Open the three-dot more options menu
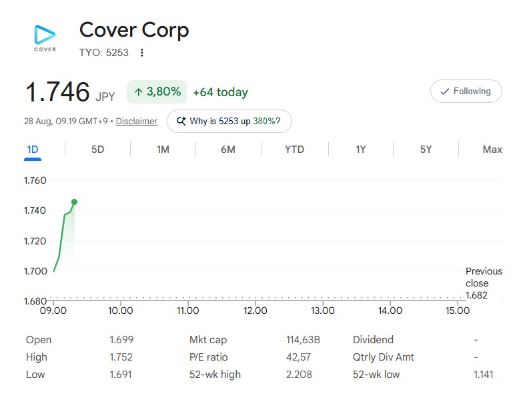 pos(141,53)
